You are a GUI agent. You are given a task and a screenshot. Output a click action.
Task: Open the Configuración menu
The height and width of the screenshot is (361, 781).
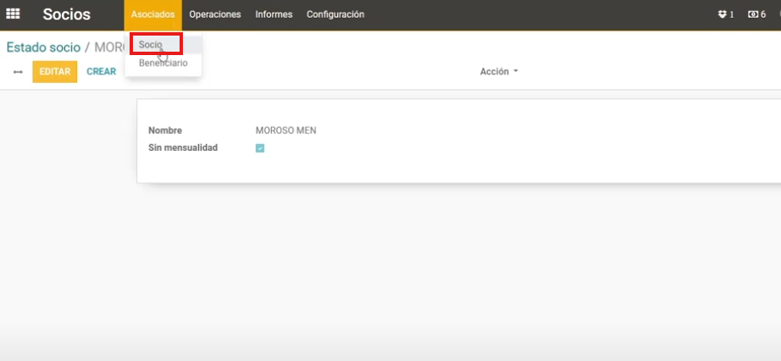pyautogui.click(x=335, y=14)
